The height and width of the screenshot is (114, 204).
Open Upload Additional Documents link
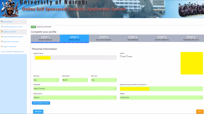click(13, 37)
